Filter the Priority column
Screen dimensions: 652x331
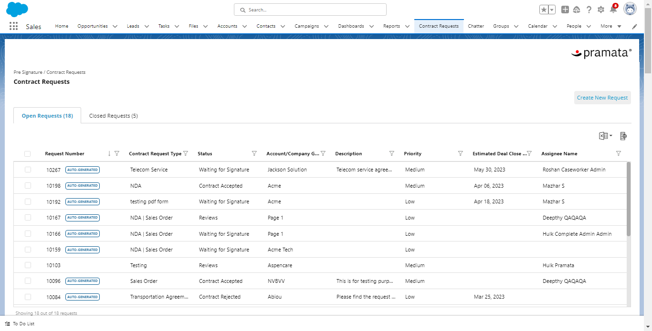click(x=461, y=153)
